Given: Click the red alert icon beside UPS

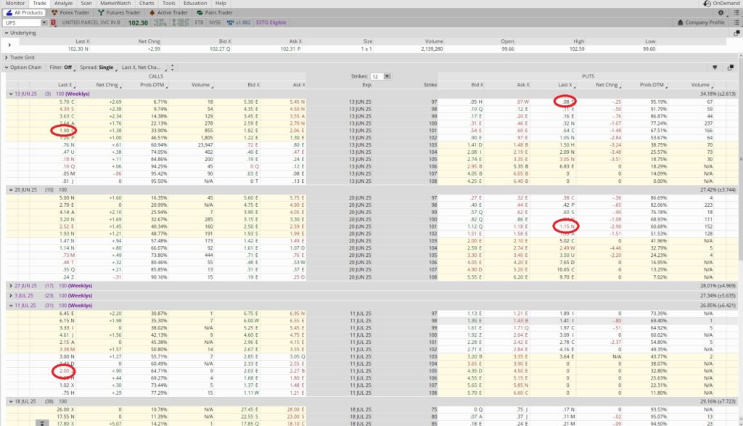Looking at the screenshot, I should (52, 22).
